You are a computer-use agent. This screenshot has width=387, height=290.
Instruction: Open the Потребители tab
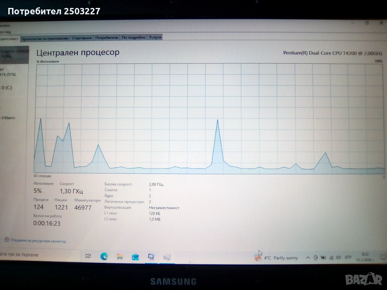[x=107, y=37]
